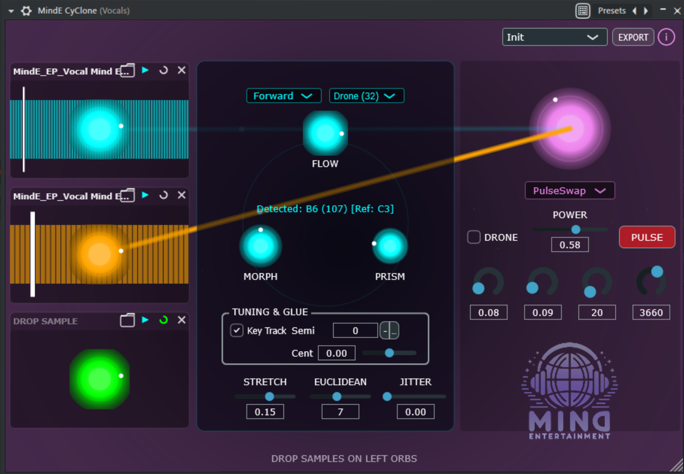Click the green loop icon in third slot
Image resolution: width=684 pixels, height=474 pixels.
[x=164, y=320]
